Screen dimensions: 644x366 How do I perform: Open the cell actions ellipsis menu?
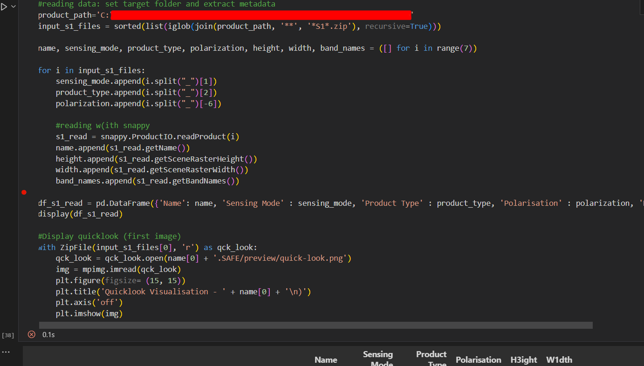6,352
